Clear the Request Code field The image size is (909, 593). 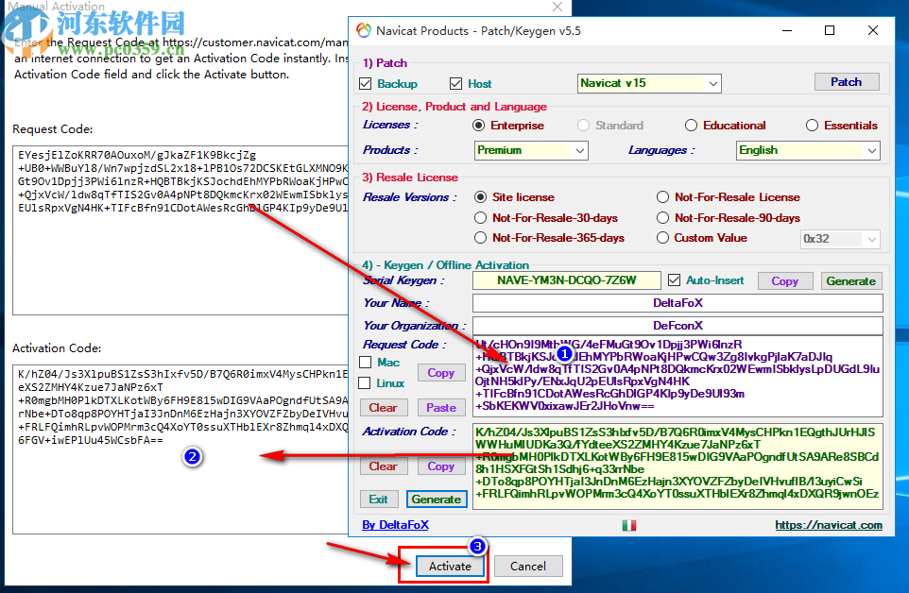[384, 408]
